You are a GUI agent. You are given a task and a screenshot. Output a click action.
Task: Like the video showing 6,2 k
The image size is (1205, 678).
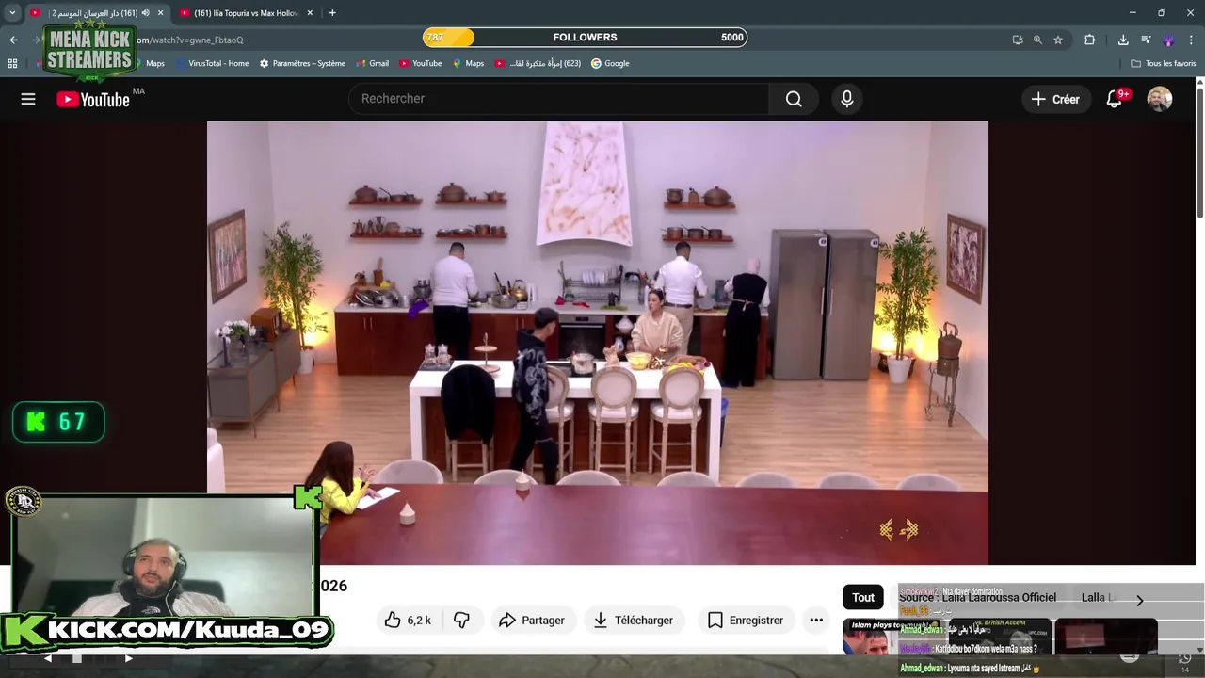tap(408, 620)
